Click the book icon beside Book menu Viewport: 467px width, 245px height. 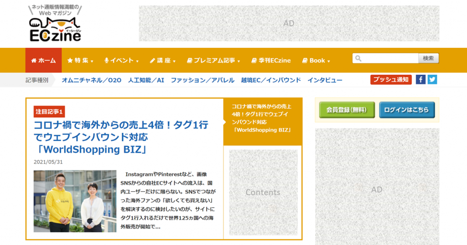[305, 61]
